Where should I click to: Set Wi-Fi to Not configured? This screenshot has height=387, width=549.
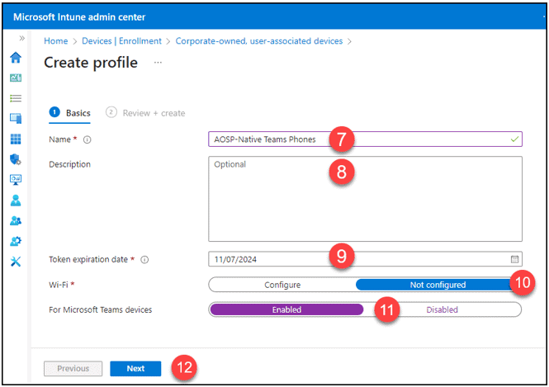(438, 285)
